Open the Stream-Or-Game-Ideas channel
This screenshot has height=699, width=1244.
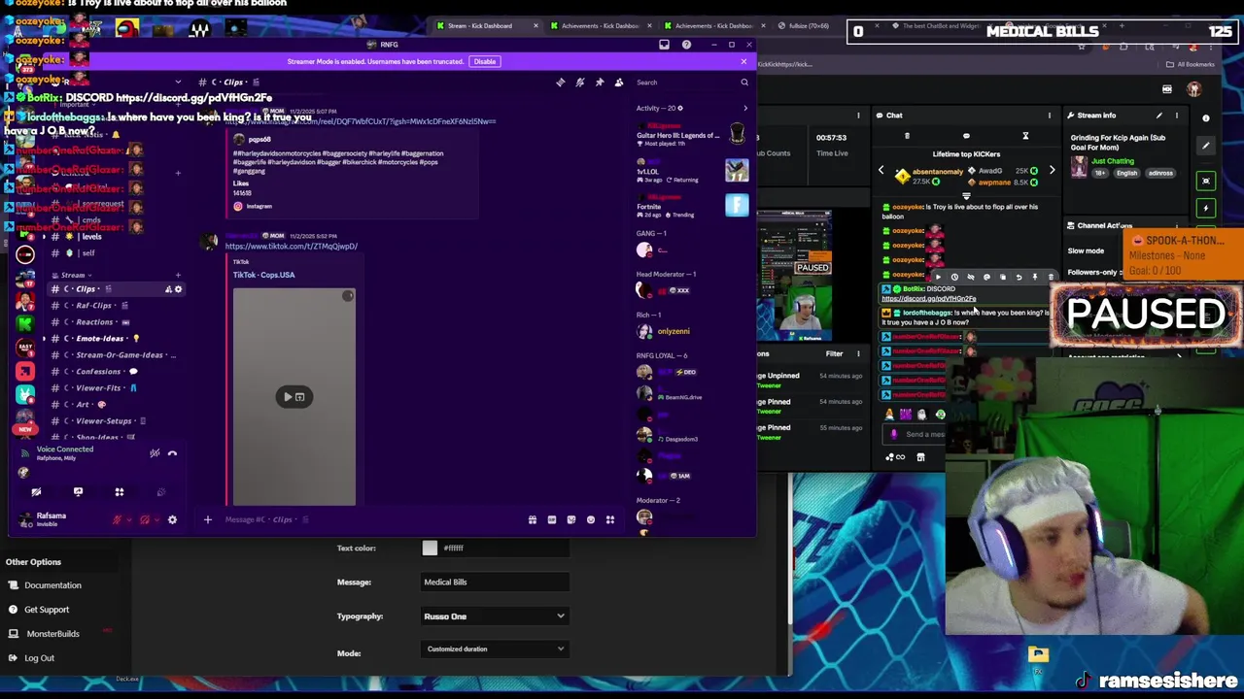pos(117,355)
